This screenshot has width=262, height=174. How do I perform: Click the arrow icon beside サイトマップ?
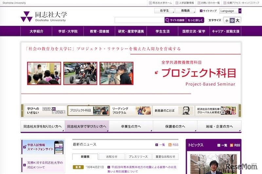201,11
